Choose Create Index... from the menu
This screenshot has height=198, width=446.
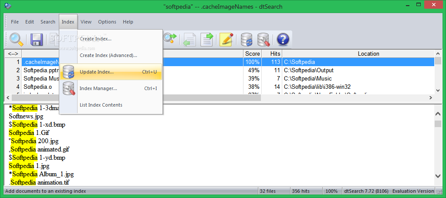111,39
